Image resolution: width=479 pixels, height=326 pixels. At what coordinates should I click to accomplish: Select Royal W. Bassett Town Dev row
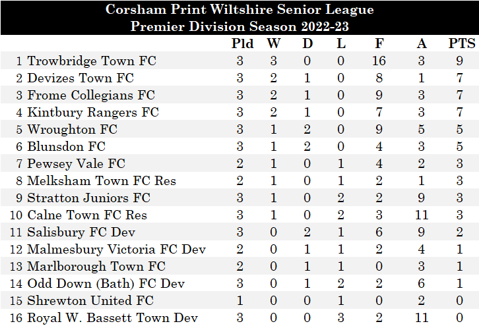point(112,317)
